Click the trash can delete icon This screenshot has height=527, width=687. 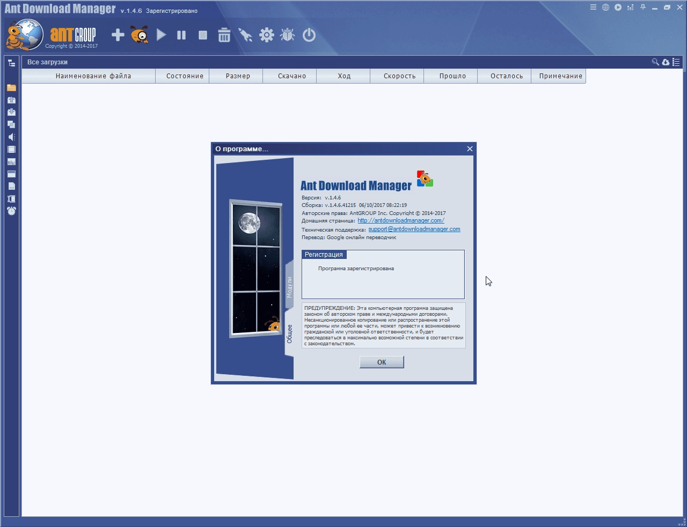pyautogui.click(x=224, y=35)
